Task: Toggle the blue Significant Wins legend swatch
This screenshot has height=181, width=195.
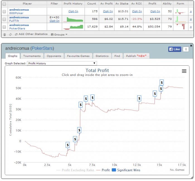Action: point(114,170)
